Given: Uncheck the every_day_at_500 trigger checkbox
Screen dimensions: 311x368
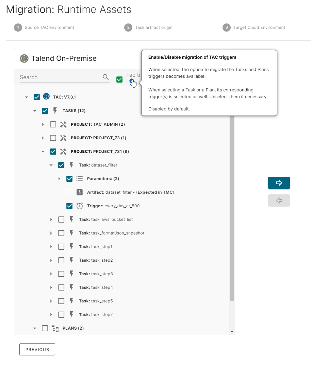Looking at the screenshot, I should point(69,206).
